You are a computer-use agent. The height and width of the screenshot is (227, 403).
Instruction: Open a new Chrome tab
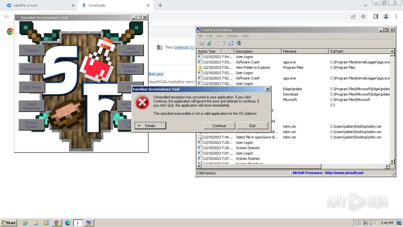(160, 5)
